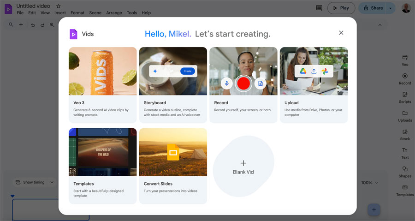This screenshot has height=221, width=415.
Task: Expand the 100% zoom dropdown
Action: [370, 183]
